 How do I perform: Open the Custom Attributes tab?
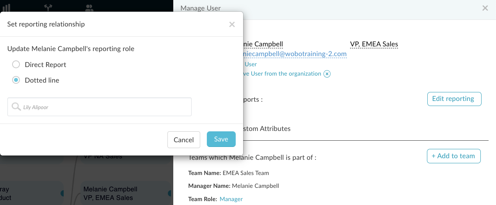(x=267, y=129)
